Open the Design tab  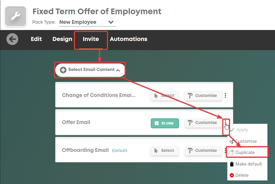coord(62,39)
